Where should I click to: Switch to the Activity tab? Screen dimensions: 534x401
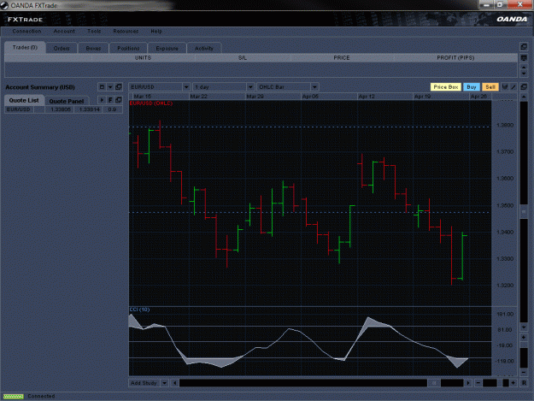pos(204,48)
